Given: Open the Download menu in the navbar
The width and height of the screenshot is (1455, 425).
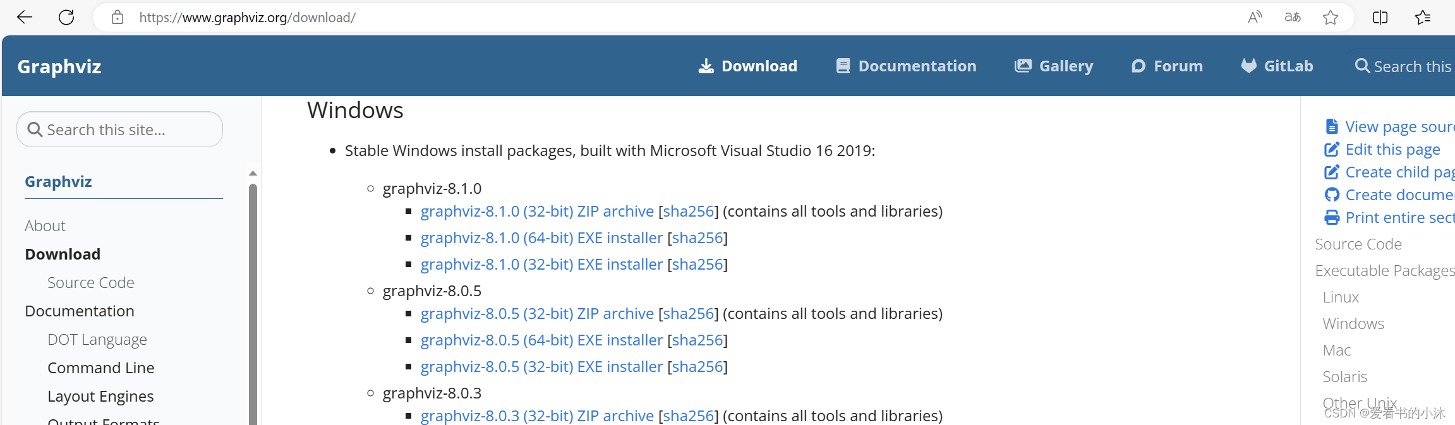Looking at the screenshot, I should [748, 66].
